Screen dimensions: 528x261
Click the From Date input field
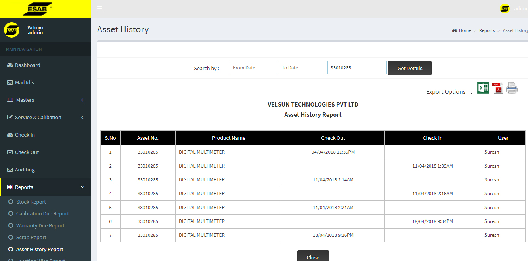pyautogui.click(x=254, y=68)
